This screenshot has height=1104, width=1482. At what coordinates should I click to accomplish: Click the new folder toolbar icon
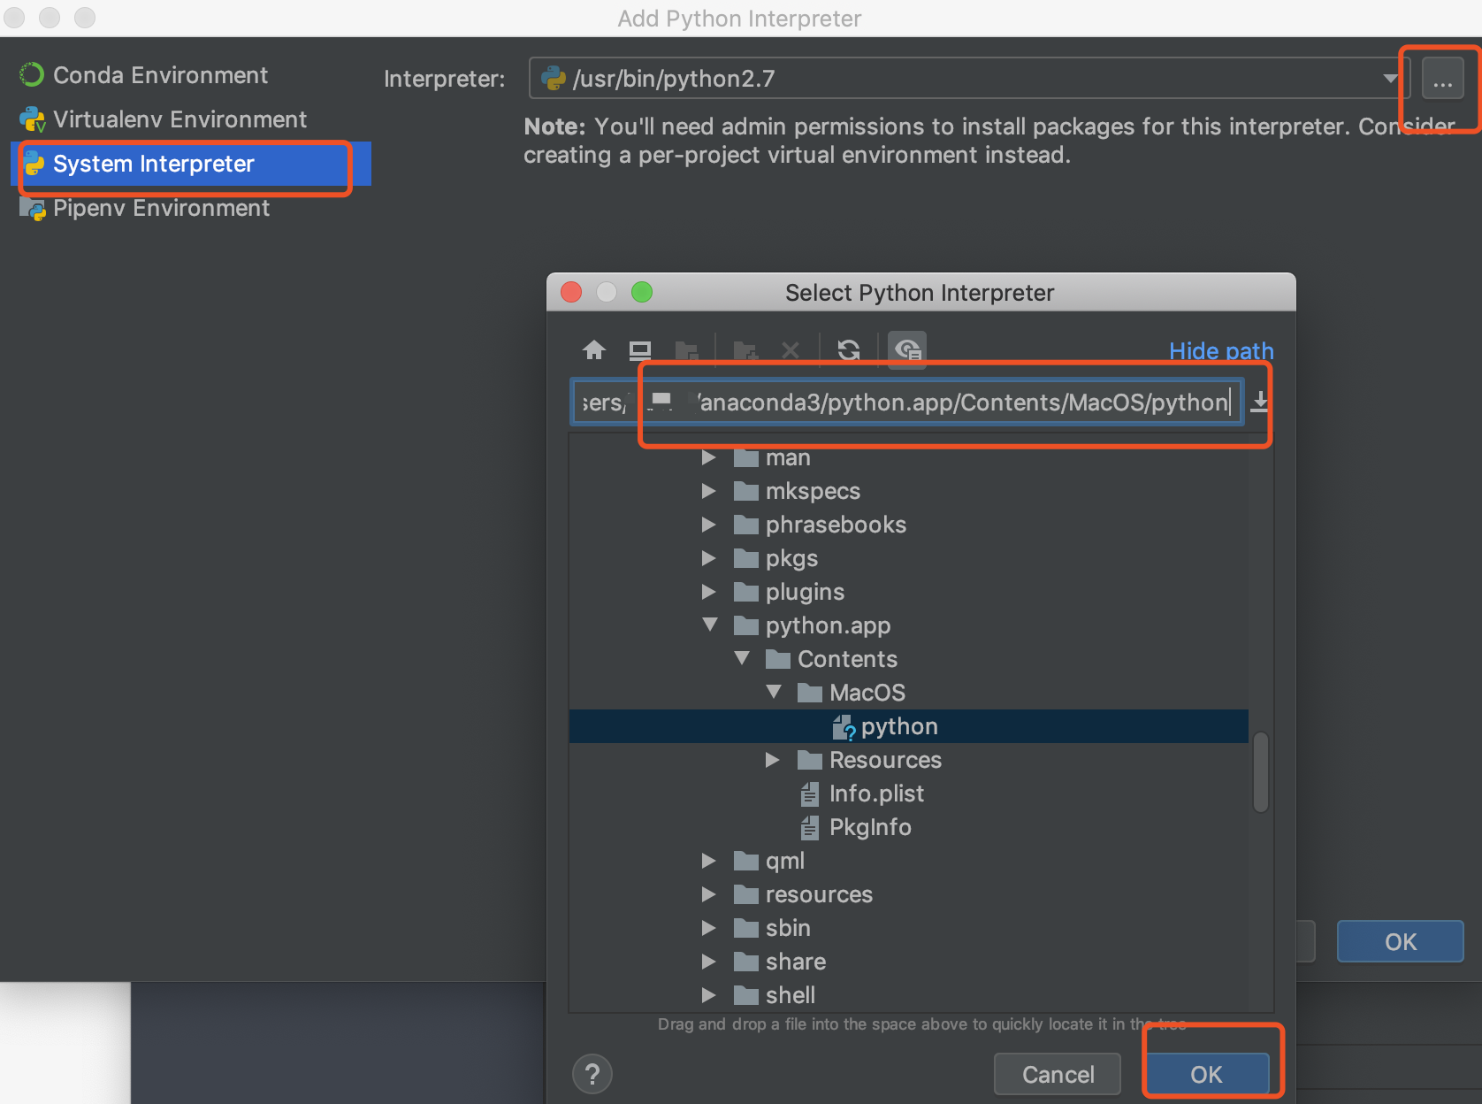(745, 350)
